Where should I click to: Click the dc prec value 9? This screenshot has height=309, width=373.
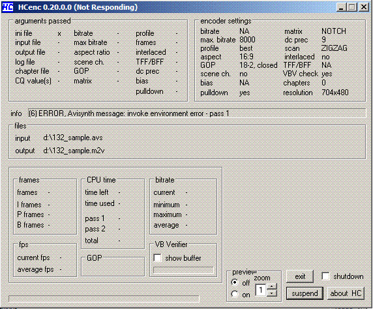point(323,40)
